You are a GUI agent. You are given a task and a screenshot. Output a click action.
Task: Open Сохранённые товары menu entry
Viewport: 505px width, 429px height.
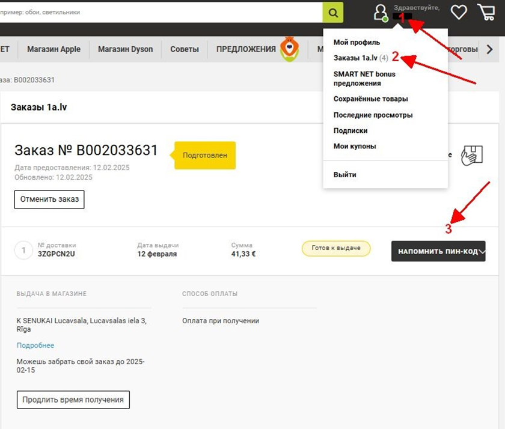coord(370,99)
